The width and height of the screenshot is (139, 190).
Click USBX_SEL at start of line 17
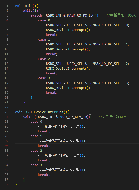pos(54,83)
